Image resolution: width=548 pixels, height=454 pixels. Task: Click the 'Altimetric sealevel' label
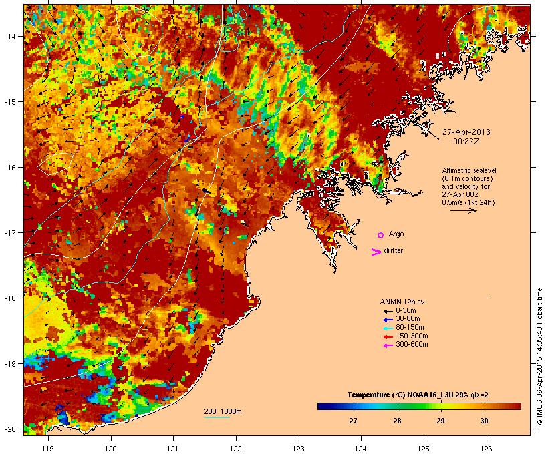[x=469, y=170]
